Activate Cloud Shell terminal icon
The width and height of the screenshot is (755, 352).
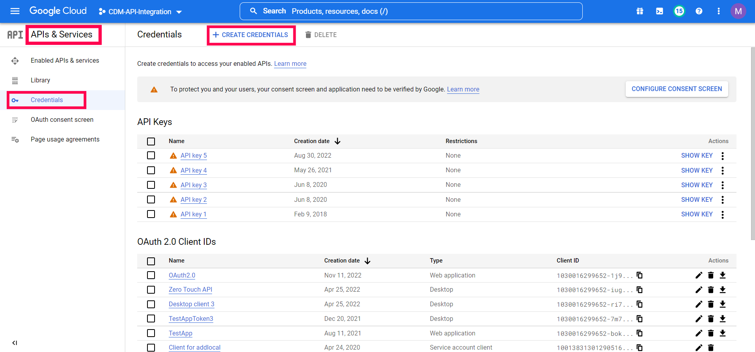coord(660,11)
